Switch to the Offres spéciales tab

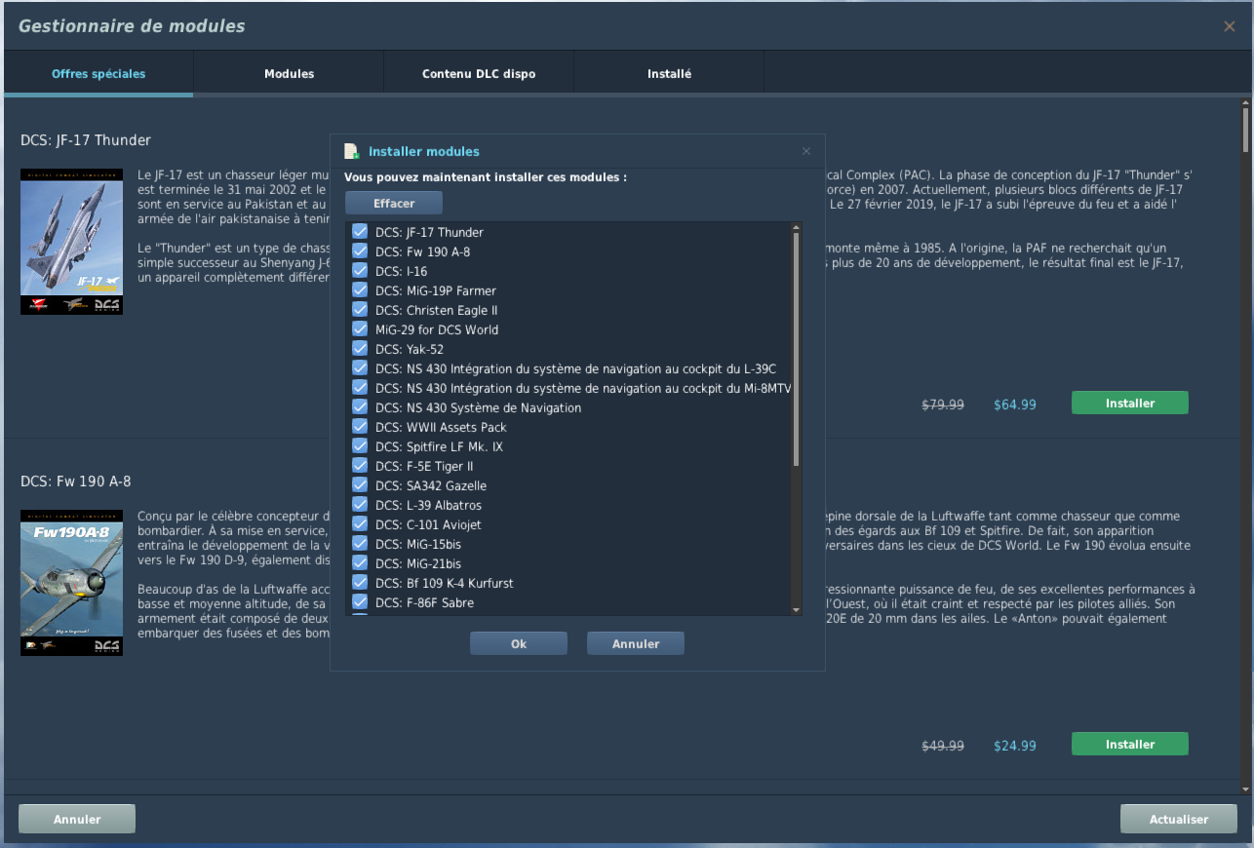pyautogui.click(x=98, y=74)
